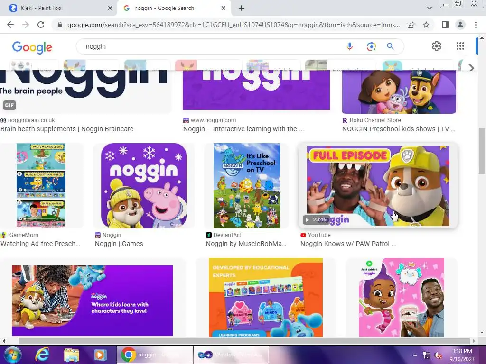Image resolution: width=486 pixels, height=364 pixels.
Task: Open Google quick settings gear
Action: [x=437, y=46]
